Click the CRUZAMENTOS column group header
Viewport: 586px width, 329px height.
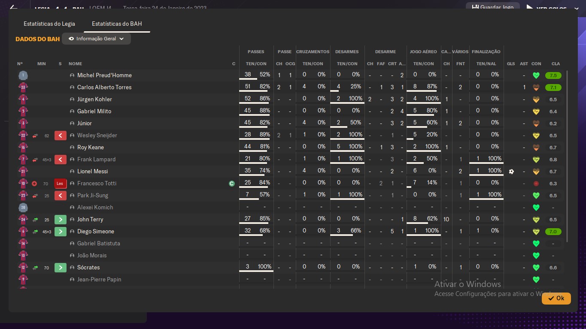click(x=313, y=52)
